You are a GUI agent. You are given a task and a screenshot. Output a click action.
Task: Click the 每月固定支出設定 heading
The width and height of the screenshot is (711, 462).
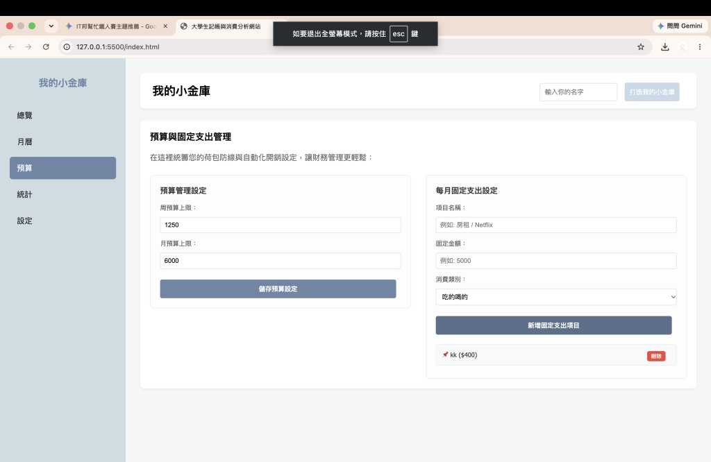tap(467, 191)
